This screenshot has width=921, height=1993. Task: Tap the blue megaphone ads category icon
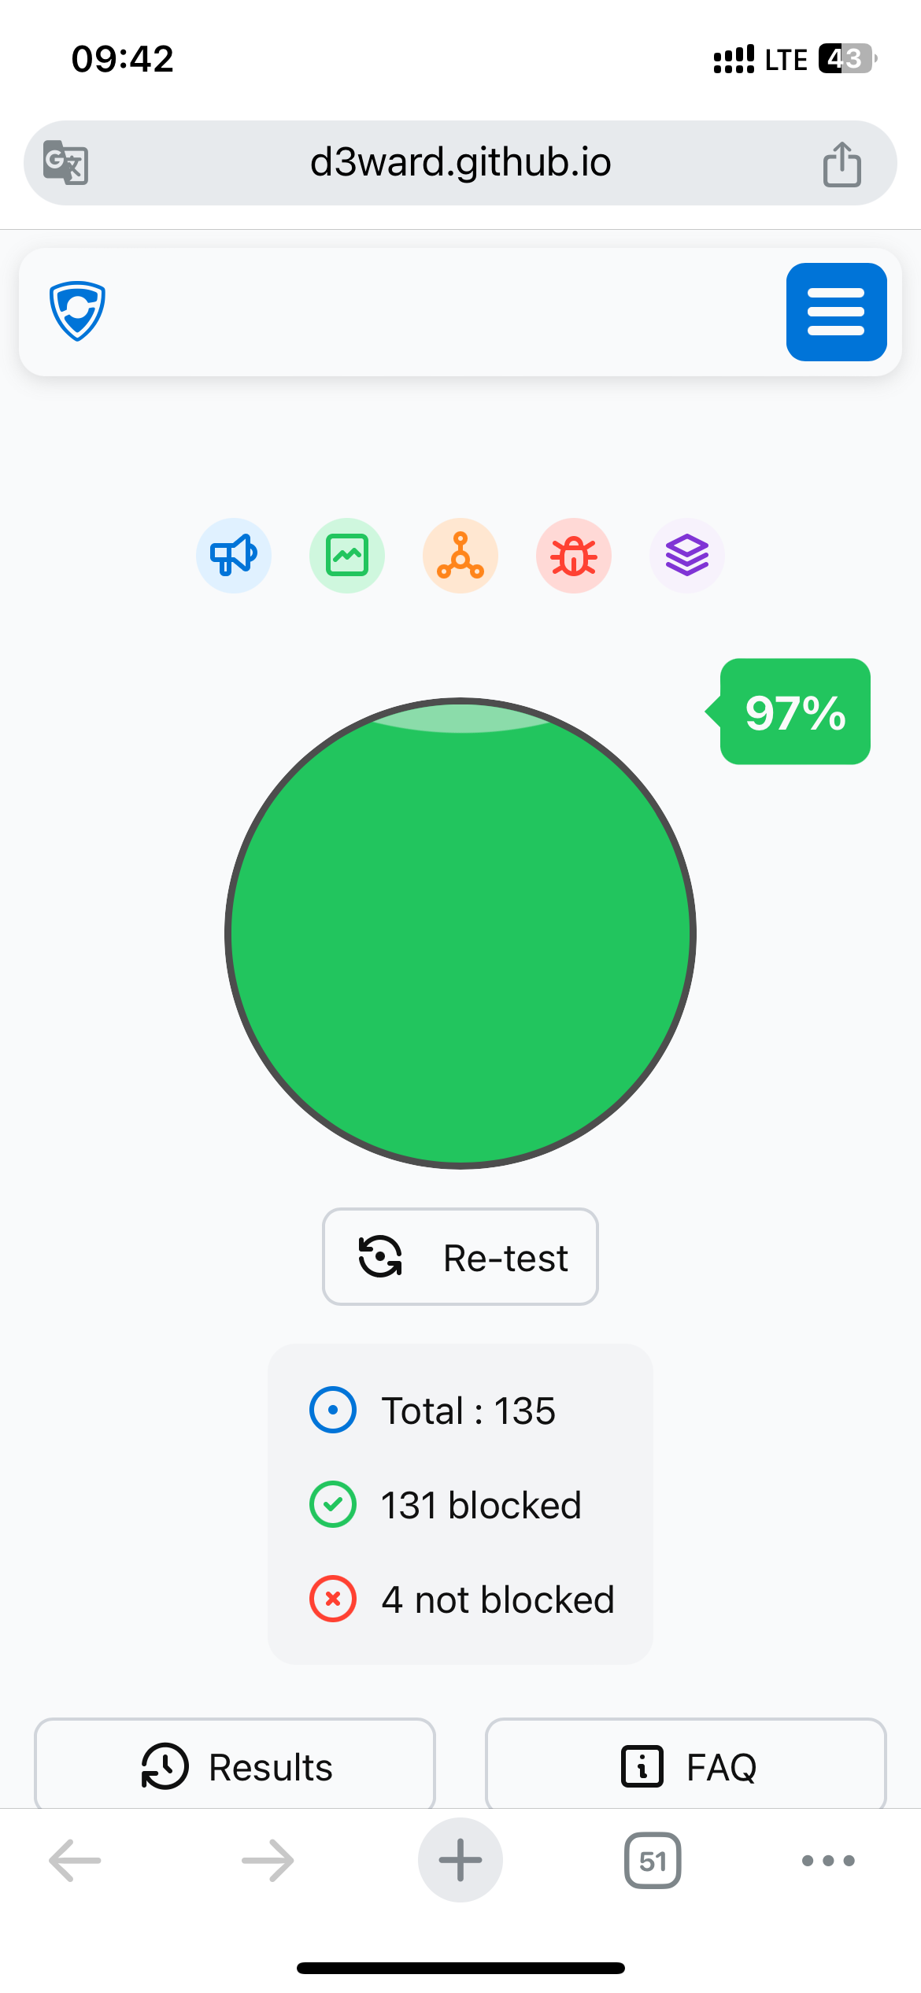[x=234, y=556]
